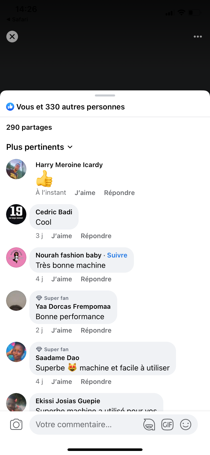Viewport: 210px width, 455px height.
Task: Like Harry Meroine Icardy's comment
Action: pos(85,193)
